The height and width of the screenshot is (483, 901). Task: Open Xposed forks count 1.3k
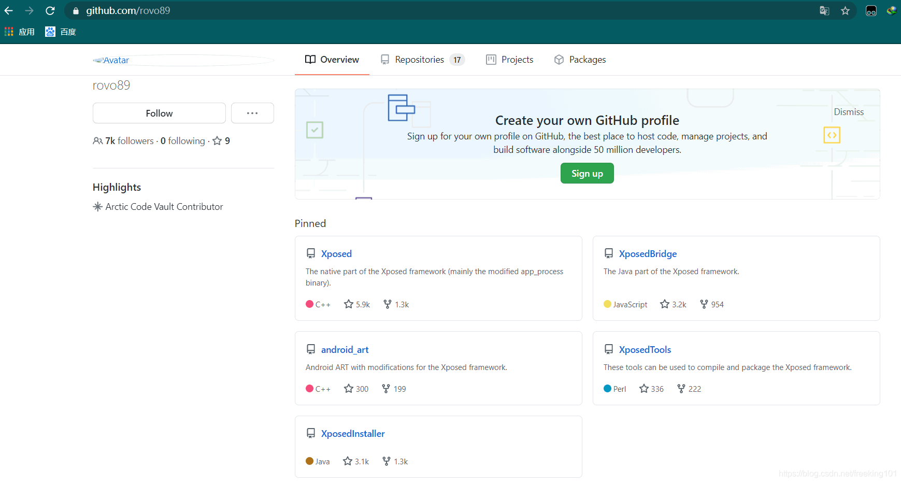pos(396,304)
